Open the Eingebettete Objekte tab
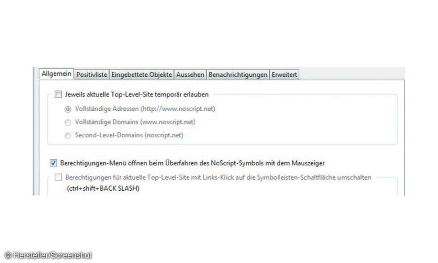 pos(142,75)
